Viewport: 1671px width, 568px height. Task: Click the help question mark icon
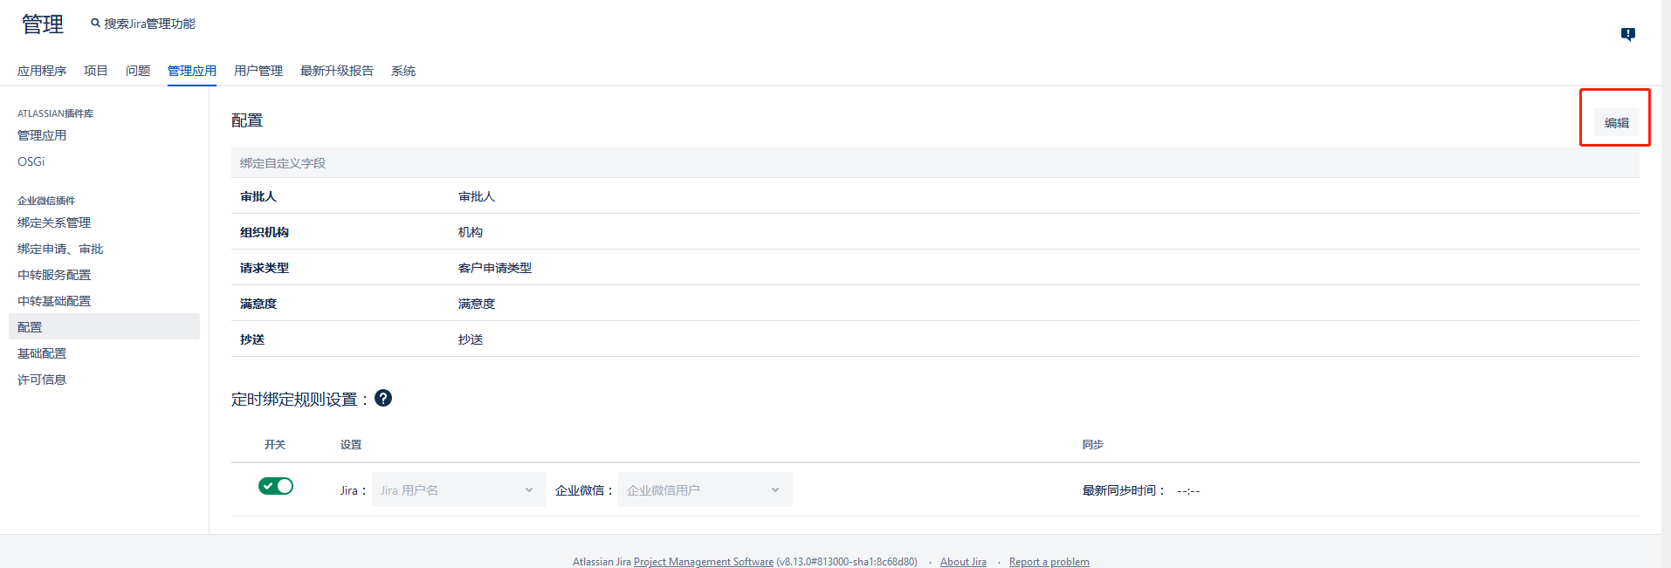pos(382,398)
